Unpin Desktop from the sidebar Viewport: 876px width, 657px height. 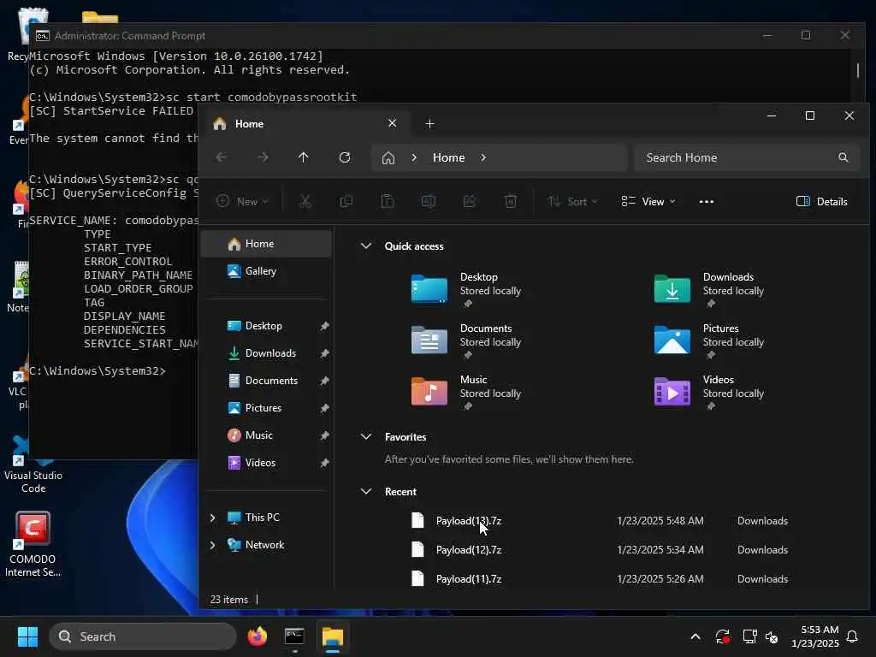click(x=324, y=326)
